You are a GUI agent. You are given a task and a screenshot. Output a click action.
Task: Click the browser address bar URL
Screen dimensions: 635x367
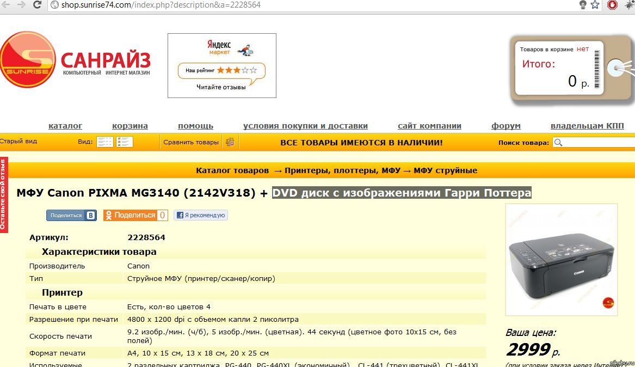click(x=161, y=5)
